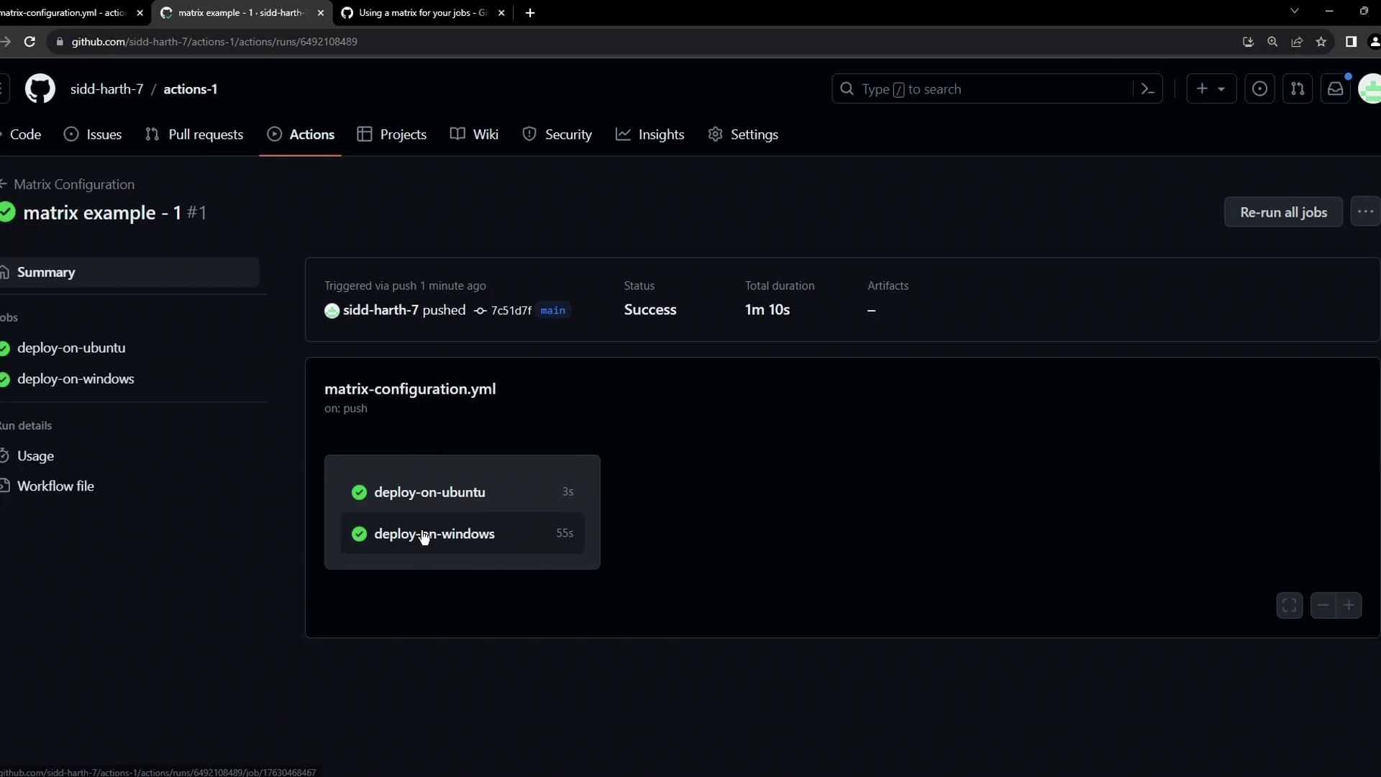
Task: Click fullscreen workflow graph icon
Action: (1289, 606)
